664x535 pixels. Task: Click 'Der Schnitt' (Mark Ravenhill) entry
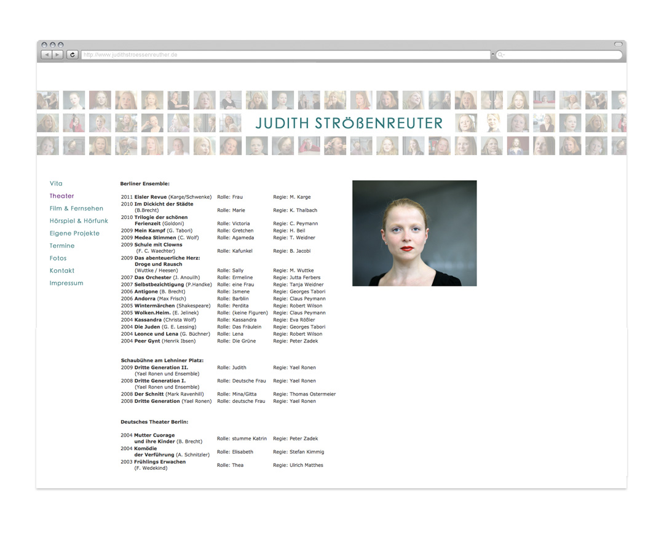(x=162, y=394)
